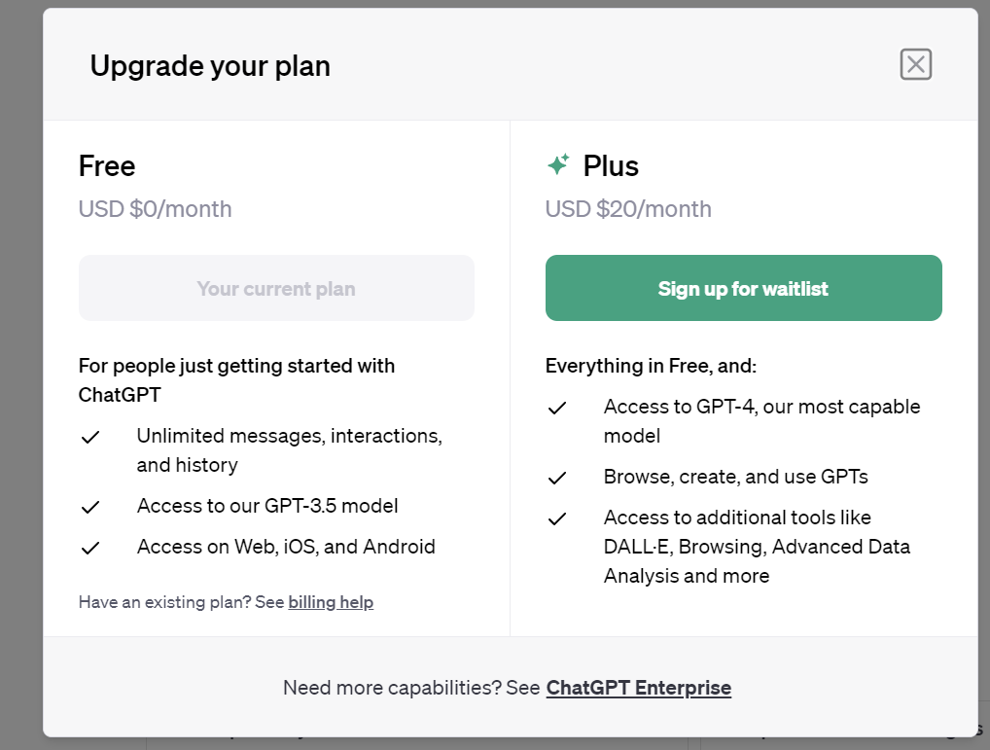This screenshot has width=990, height=750.
Task: Click the checkmark beside Unlimited messages
Action: click(90, 437)
